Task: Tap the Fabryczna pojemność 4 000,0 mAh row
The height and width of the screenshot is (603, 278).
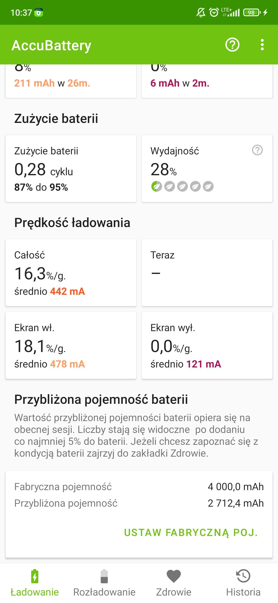Action: 139,487
